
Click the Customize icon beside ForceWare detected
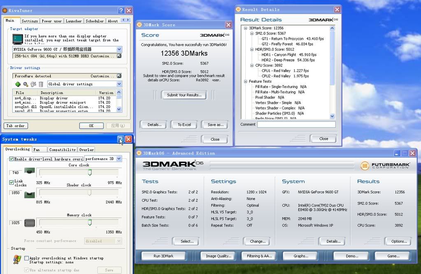click(119, 76)
